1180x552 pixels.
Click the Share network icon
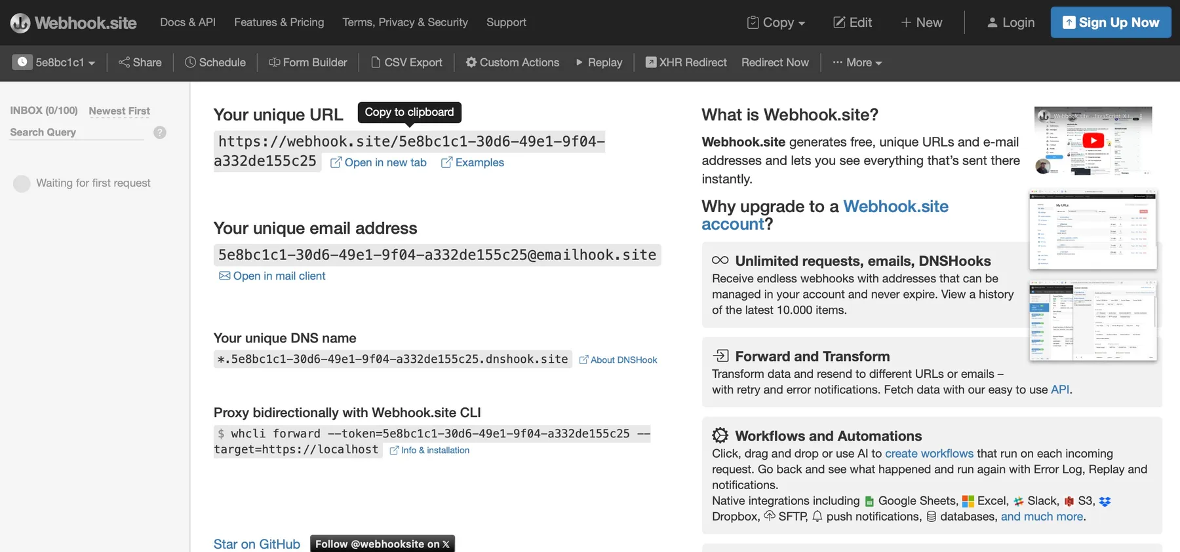click(x=124, y=62)
